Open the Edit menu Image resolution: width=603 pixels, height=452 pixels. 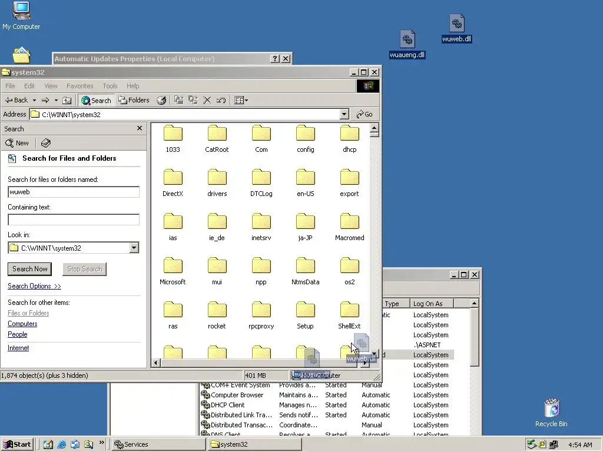[x=29, y=86]
